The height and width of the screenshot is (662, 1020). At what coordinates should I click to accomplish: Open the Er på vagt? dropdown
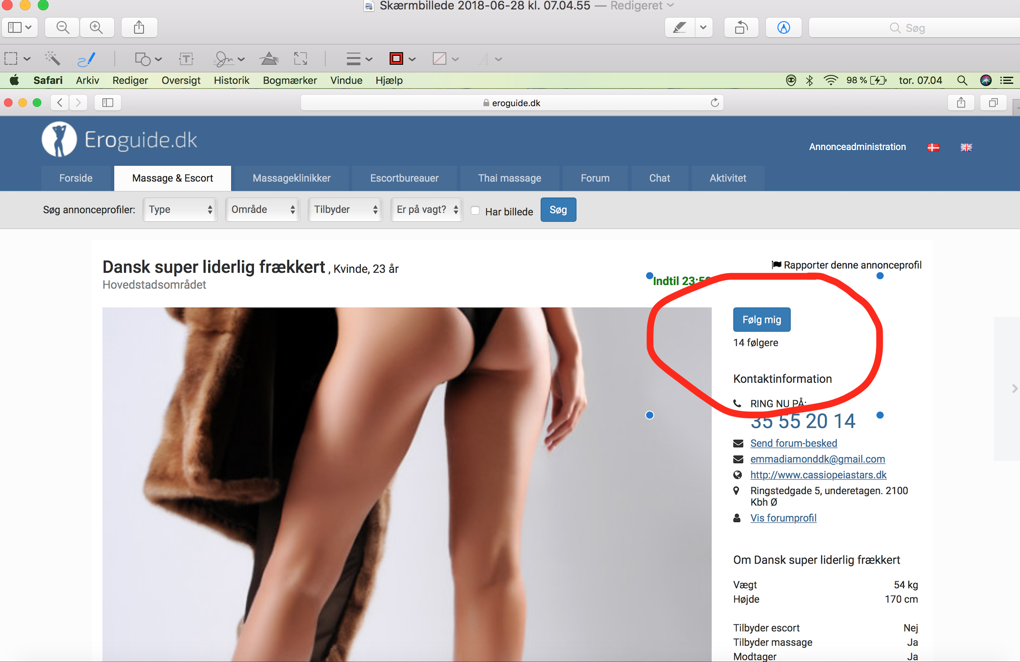427,210
